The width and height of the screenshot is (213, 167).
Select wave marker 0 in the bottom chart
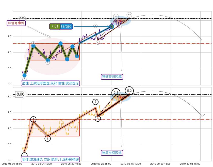pyautogui.click(x=24, y=155)
